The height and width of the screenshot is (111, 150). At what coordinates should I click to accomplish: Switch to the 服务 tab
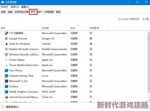click(x=58, y=12)
